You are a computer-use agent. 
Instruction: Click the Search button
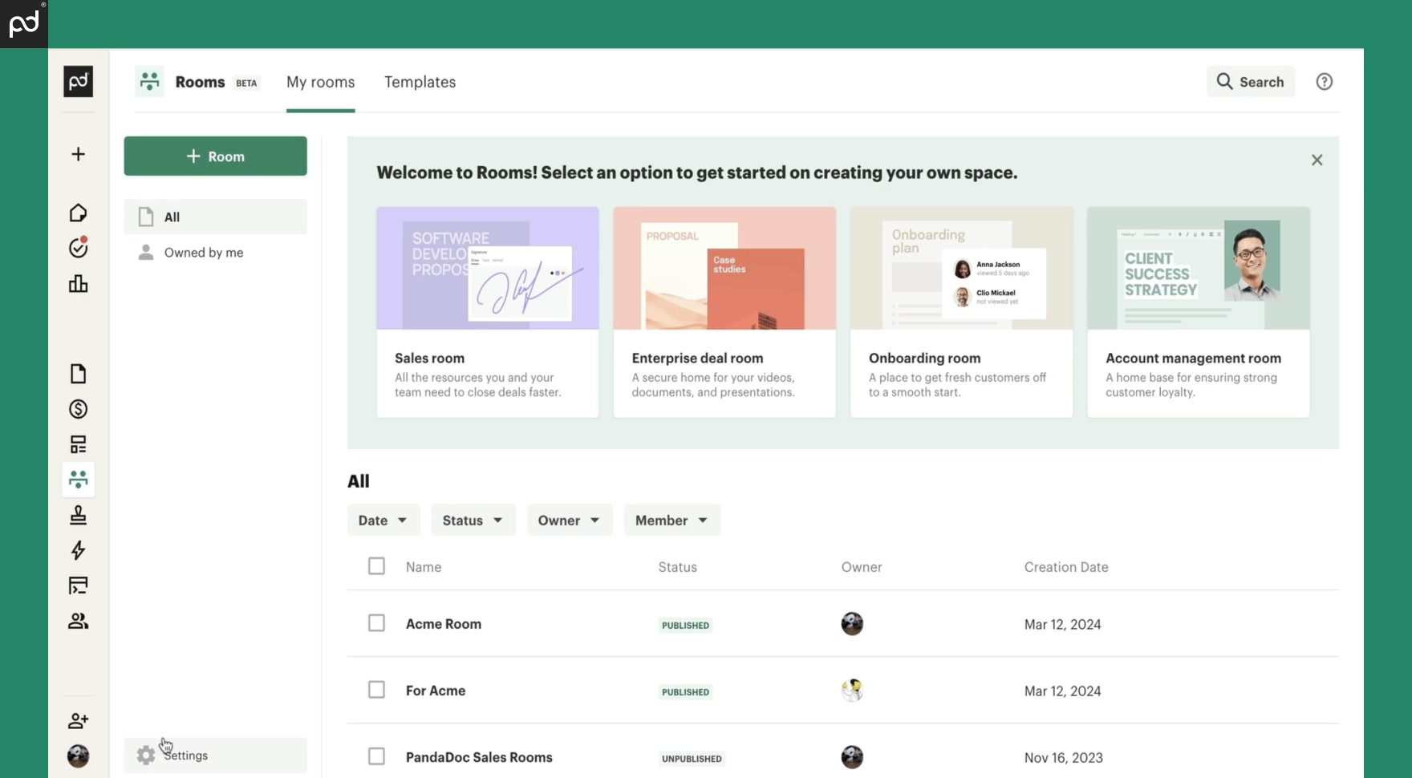click(x=1251, y=82)
